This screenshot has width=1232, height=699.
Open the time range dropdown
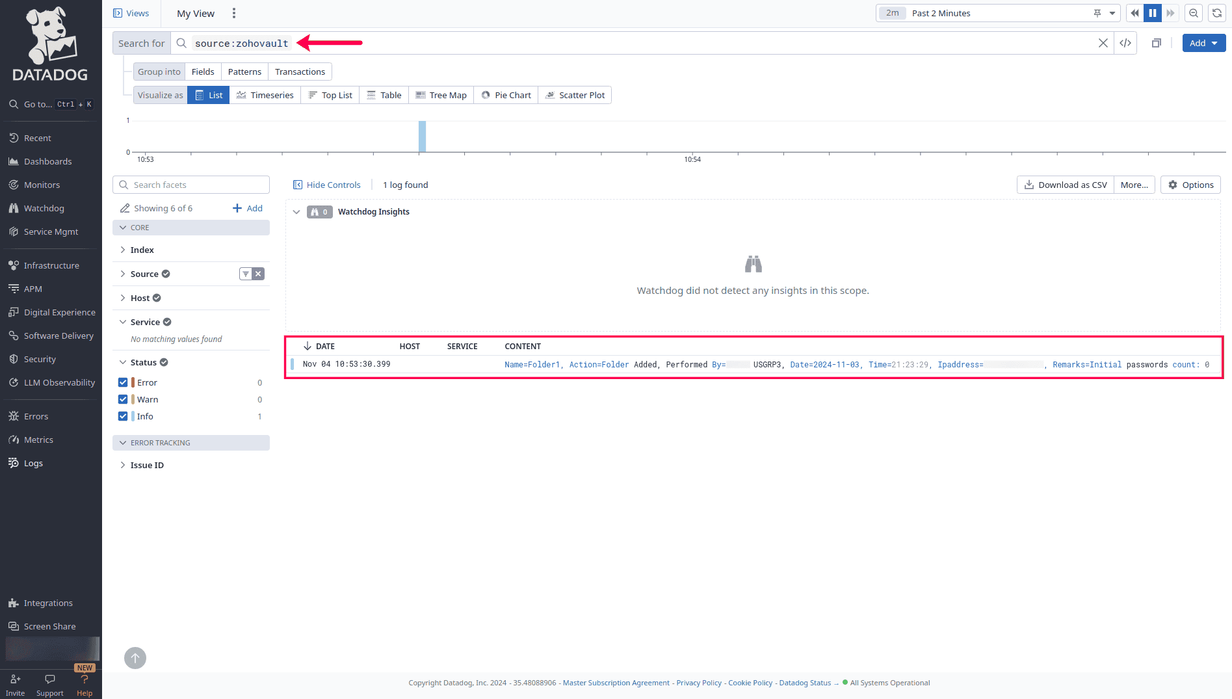(x=1112, y=13)
